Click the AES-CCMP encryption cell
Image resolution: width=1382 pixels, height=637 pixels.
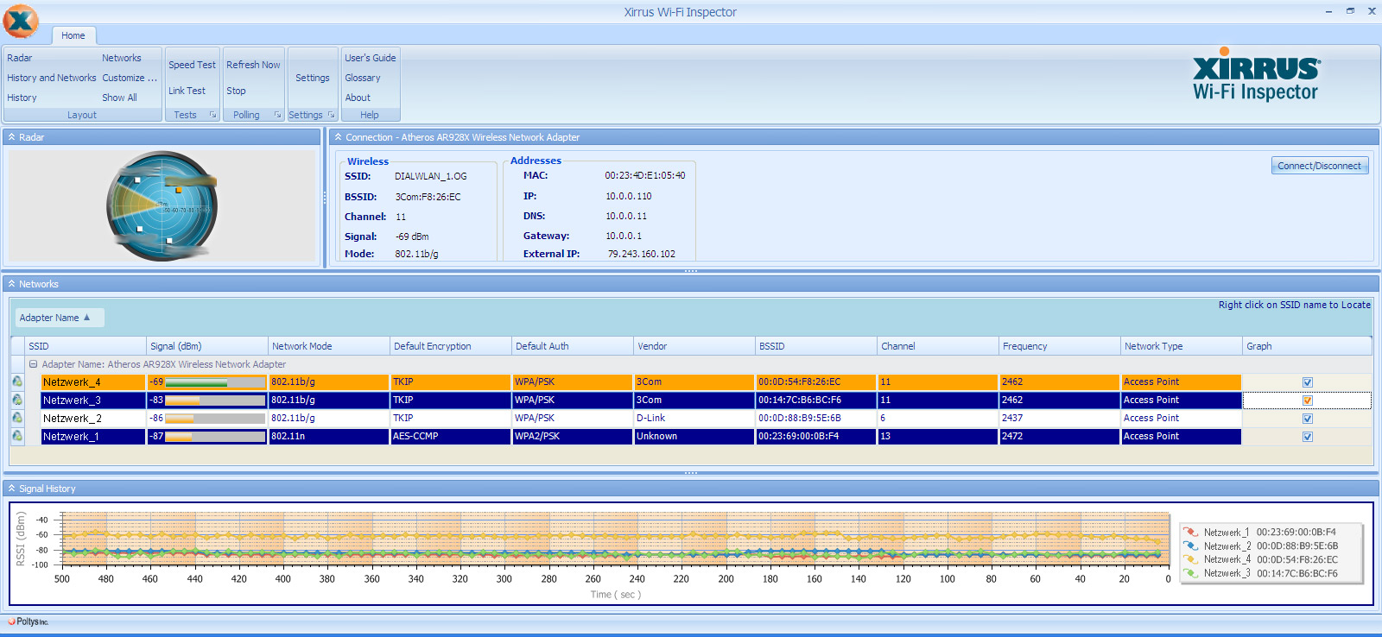click(451, 436)
